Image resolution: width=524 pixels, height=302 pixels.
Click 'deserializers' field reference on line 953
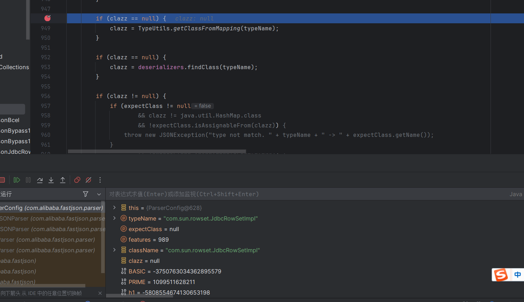[161, 67]
